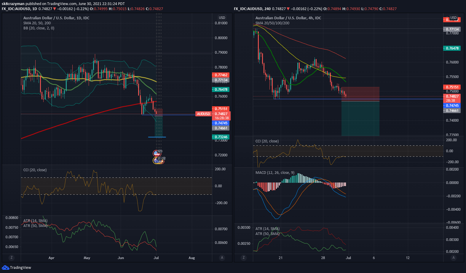Viewport: 466px width, 273px height.
Task: Select the daily chart 'ATR (14, SMA)' legend
Action: (x=35, y=220)
